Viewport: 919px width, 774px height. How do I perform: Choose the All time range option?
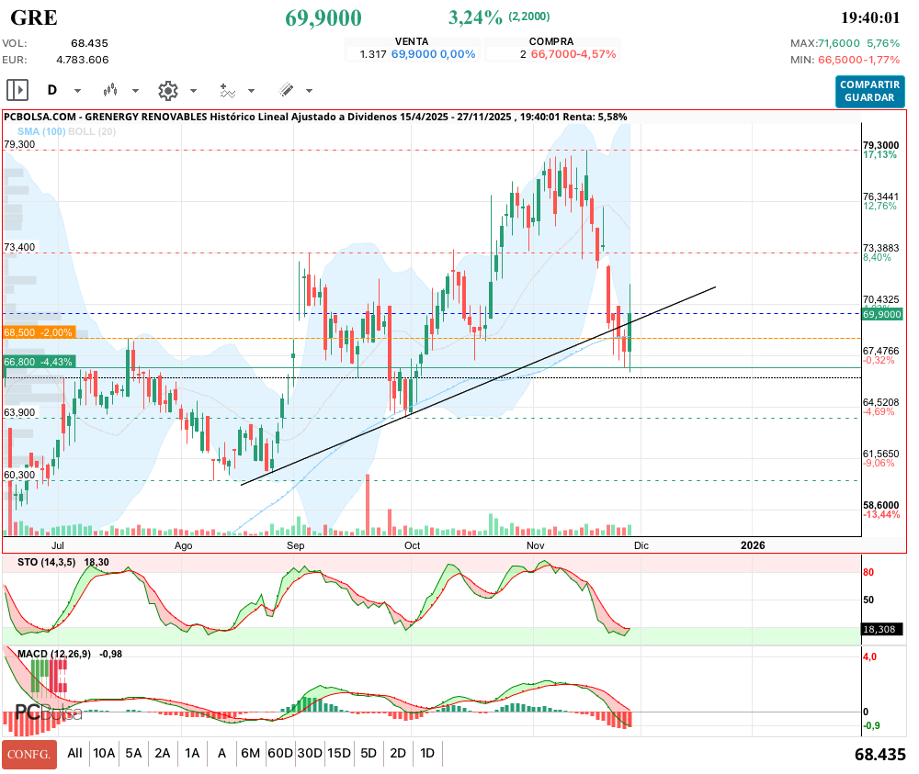pyautogui.click(x=75, y=753)
